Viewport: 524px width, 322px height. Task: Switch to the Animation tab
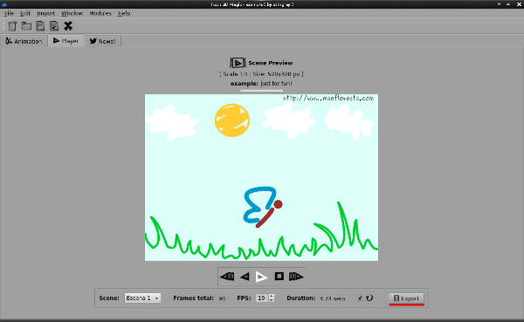(24, 41)
